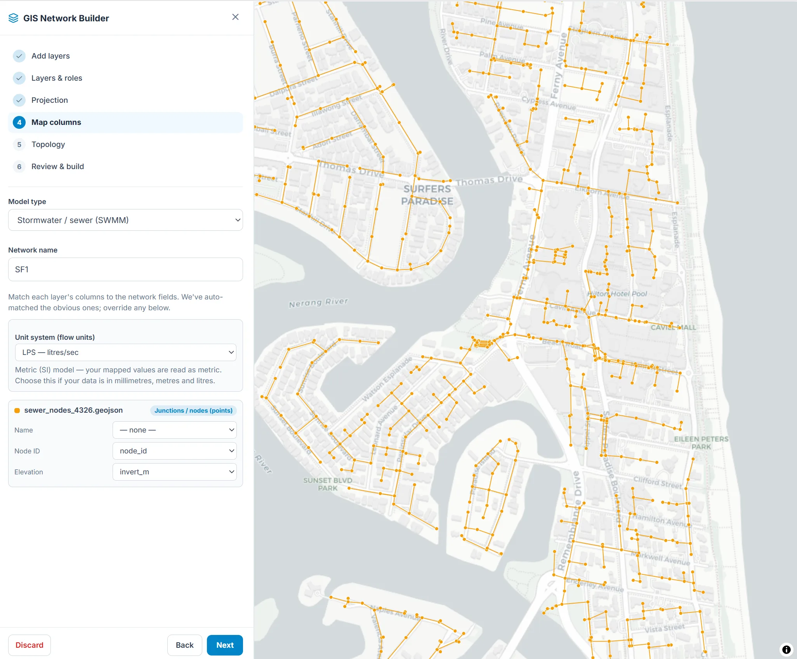Click the orange sewer_nodes layer color swatch
This screenshot has width=797, height=659.
pyautogui.click(x=17, y=410)
